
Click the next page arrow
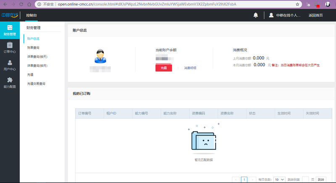252,179
